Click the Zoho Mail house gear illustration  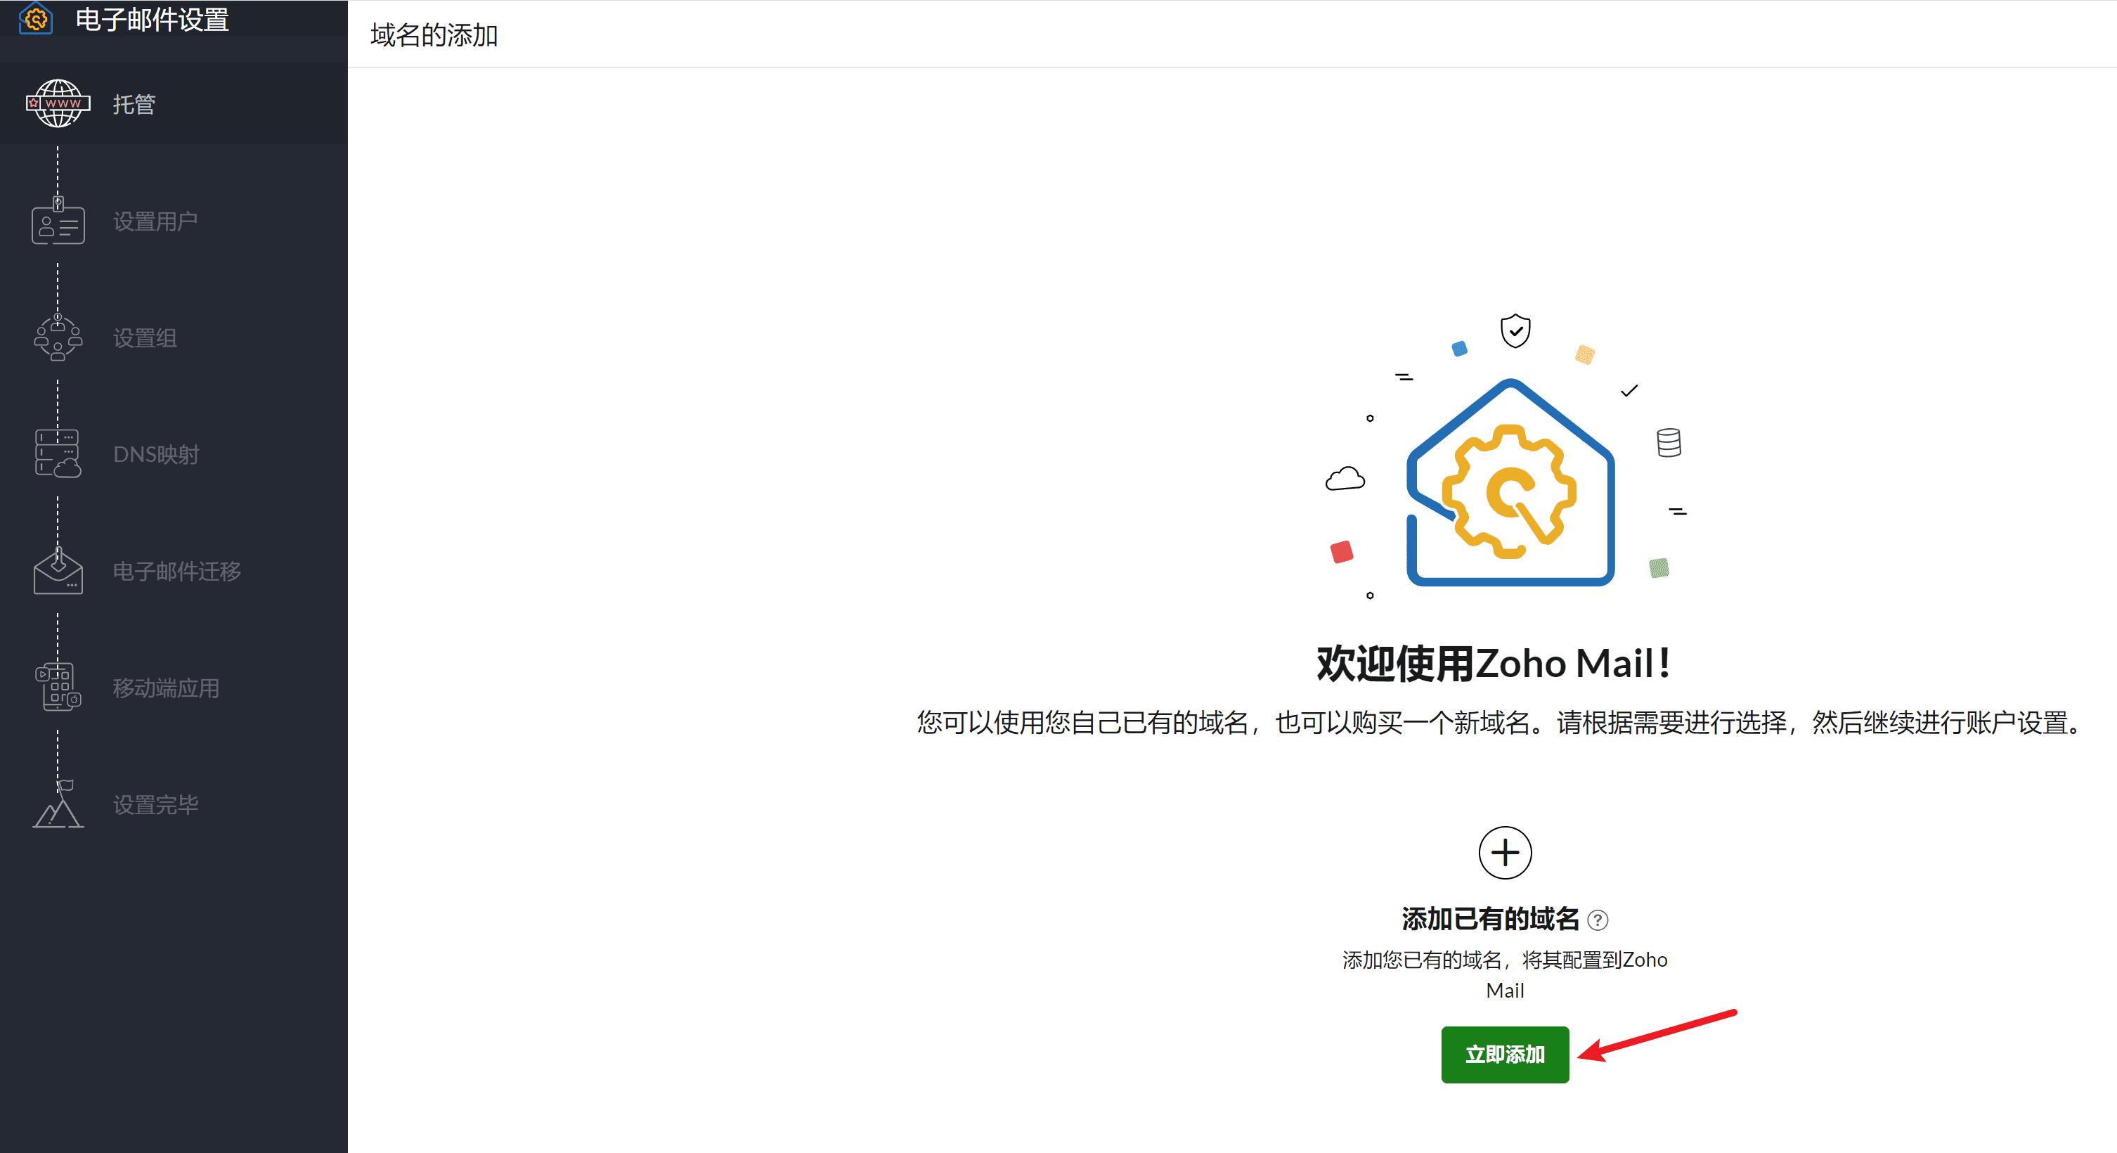coord(1510,481)
